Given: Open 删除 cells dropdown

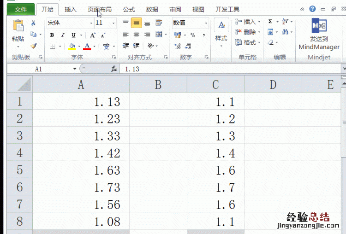Looking at the screenshot, I should click(x=259, y=32).
